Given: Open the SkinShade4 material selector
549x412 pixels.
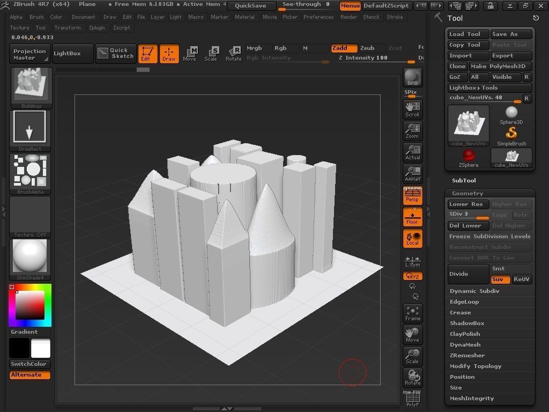Looking at the screenshot, I should point(30,259).
